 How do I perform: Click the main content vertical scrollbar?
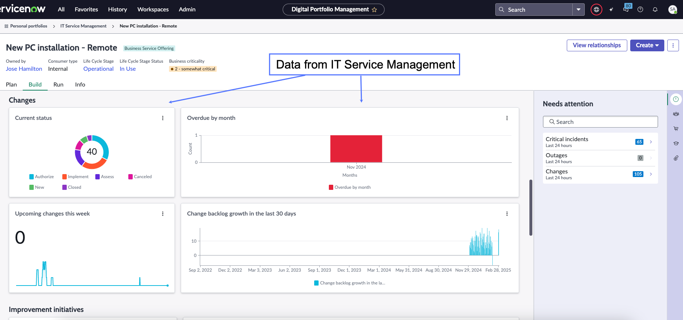click(531, 207)
